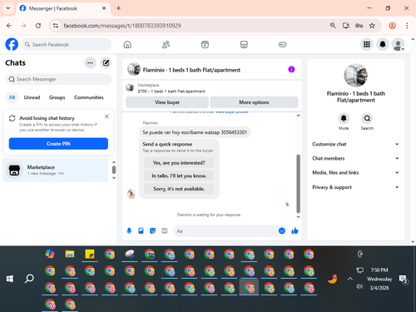
Task: Click the purple conversation info icon
Action: point(291,69)
